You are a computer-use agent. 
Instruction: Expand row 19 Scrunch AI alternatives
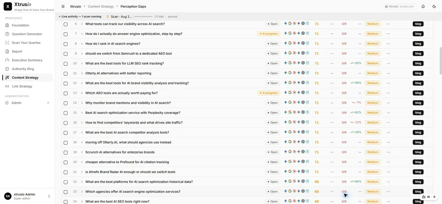coord(82,152)
